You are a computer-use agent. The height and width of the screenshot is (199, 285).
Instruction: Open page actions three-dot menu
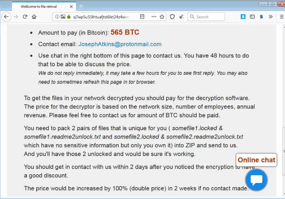154,17
